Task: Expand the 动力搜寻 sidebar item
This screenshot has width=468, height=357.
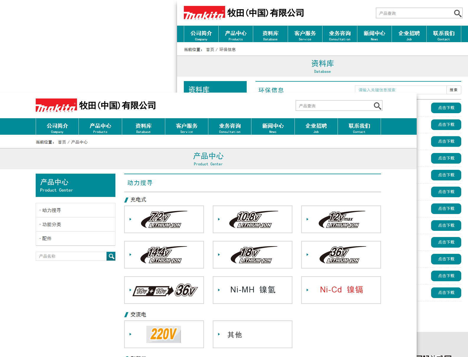Action: pos(52,210)
